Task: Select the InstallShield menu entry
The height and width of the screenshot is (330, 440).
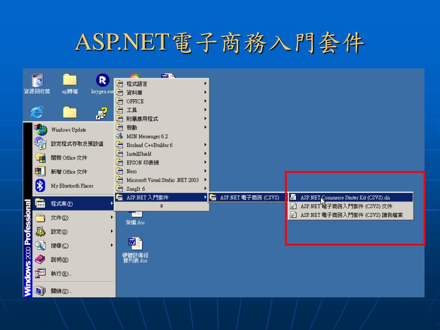Action: pyautogui.click(x=162, y=153)
